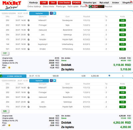Viewport: 133px width, 130px height.
Task: Open the MaxBet logo homepage
Action: (x=12, y=5)
